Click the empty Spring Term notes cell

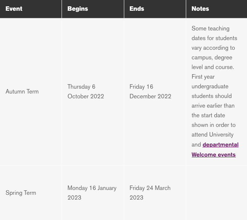[216, 193]
